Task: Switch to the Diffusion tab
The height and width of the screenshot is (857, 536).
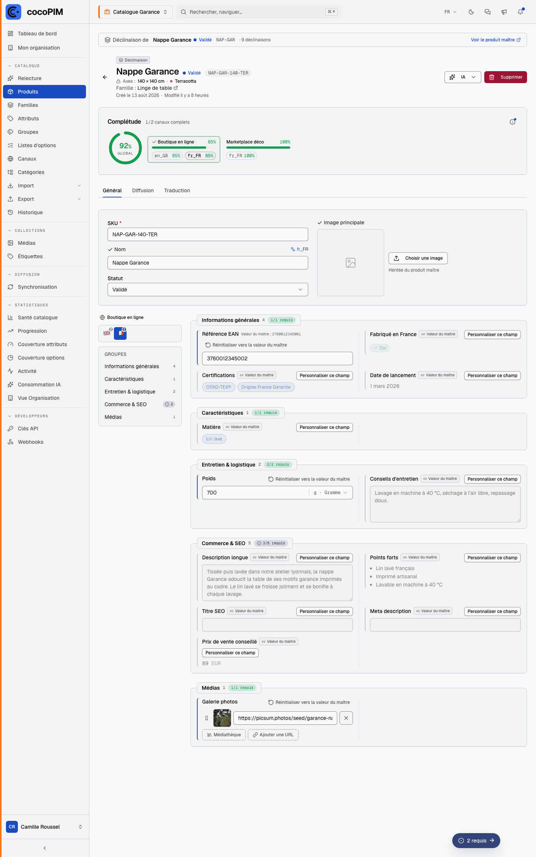Action: click(x=143, y=190)
